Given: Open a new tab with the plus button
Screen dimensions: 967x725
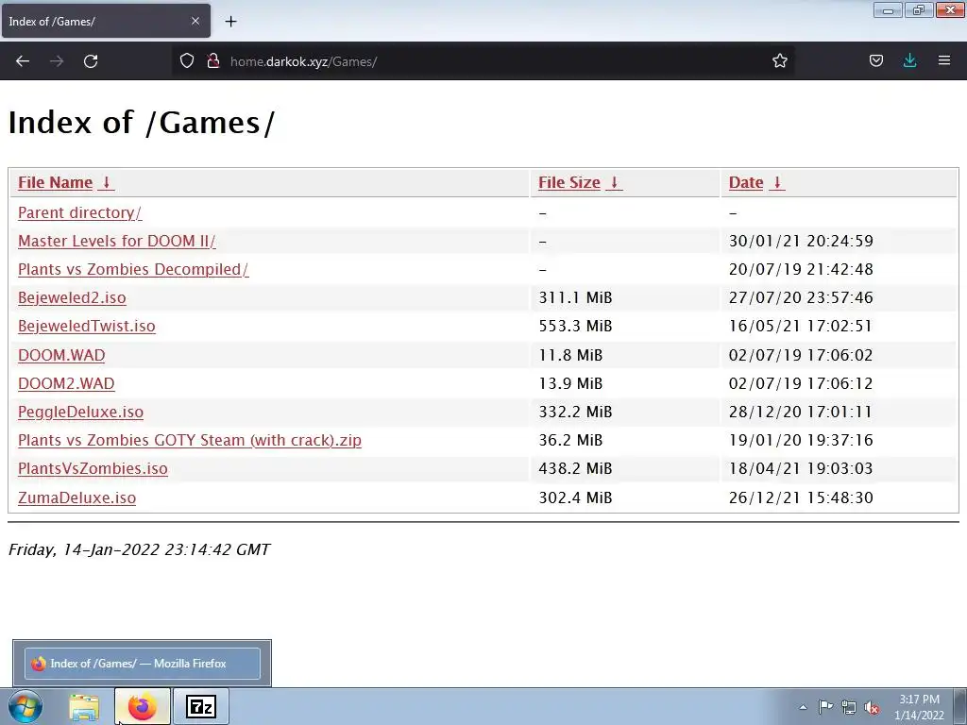Looking at the screenshot, I should (230, 22).
